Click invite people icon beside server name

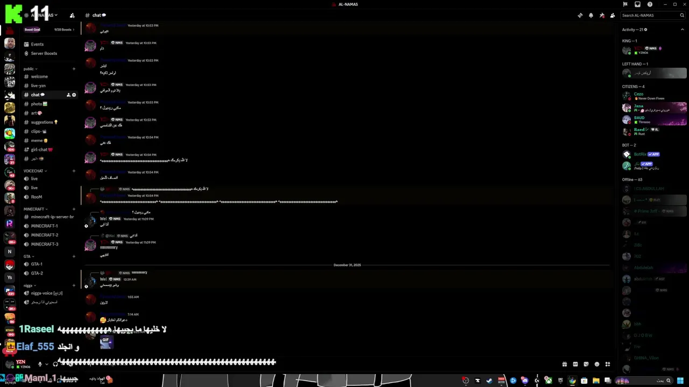click(x=72, y=16)
